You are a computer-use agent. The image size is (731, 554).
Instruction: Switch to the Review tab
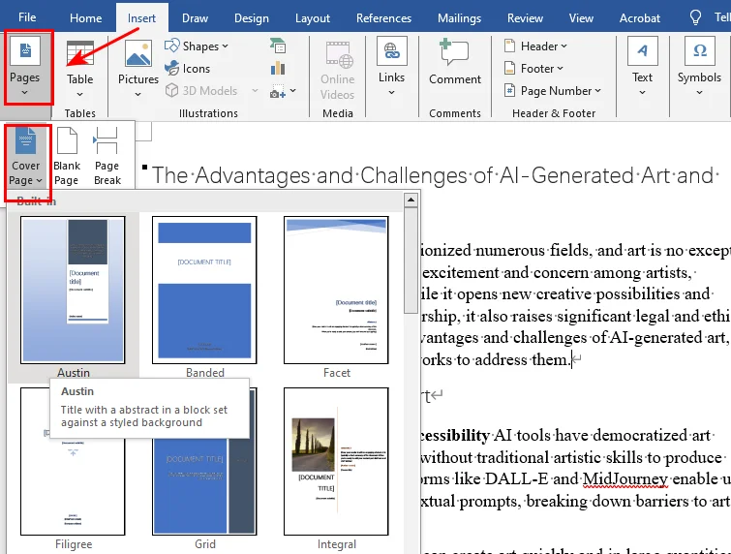pyautogui.click(x=525, y=18)
